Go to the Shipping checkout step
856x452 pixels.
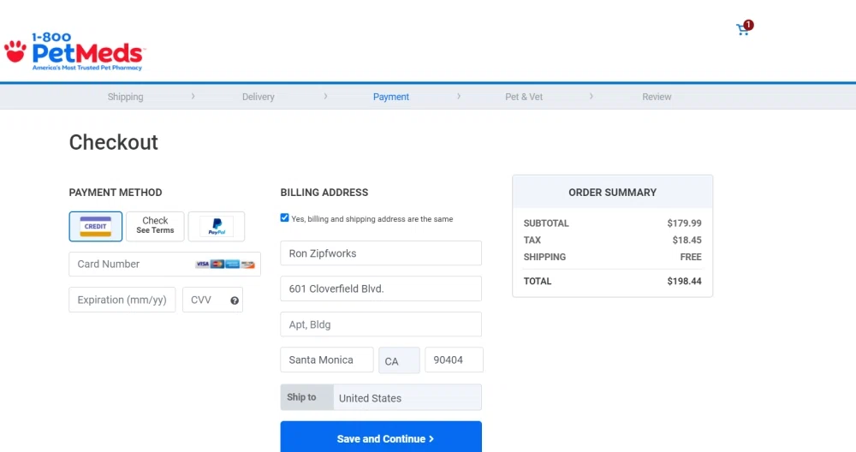pyautogui.click(x=125, y=97)
